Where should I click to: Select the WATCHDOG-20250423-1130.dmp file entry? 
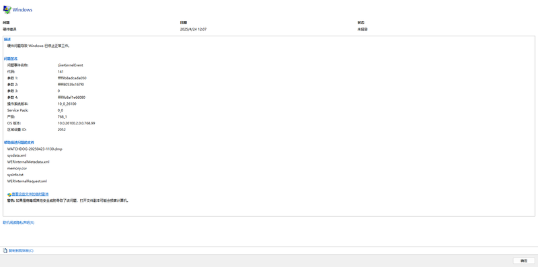click(x=35, y=149)
